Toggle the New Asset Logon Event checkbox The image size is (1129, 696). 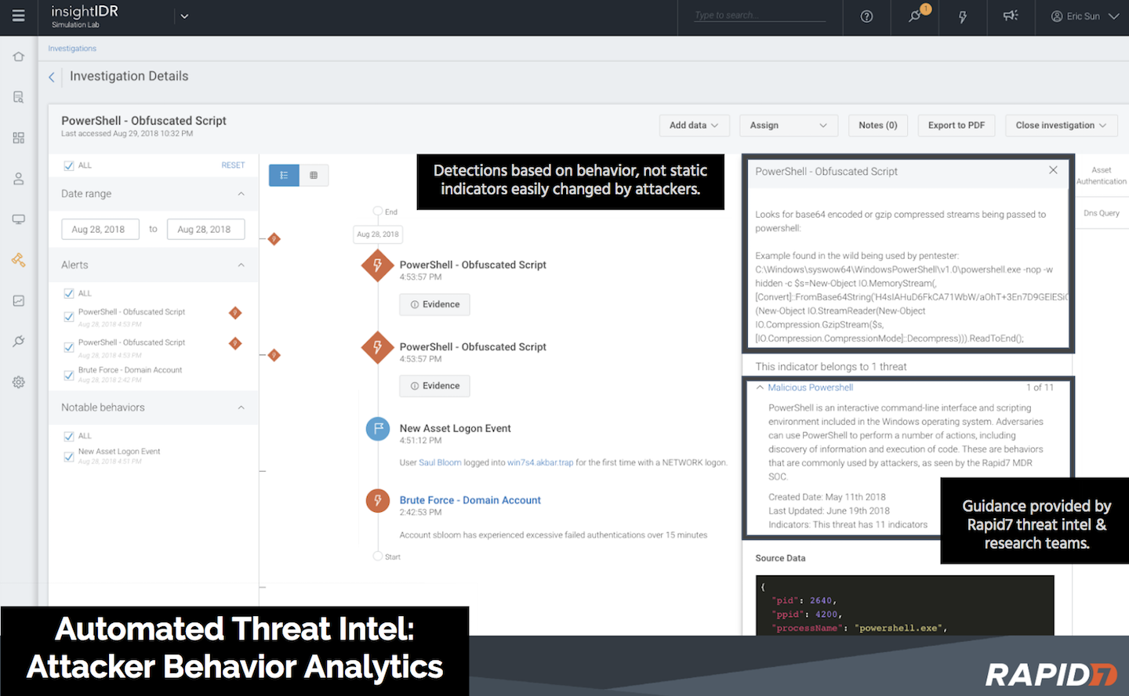pyautogui.click(x=69, y=456)
